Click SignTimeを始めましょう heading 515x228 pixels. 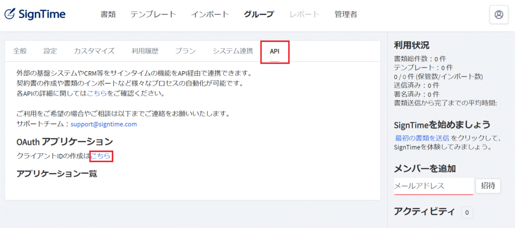tap(442, 125)
